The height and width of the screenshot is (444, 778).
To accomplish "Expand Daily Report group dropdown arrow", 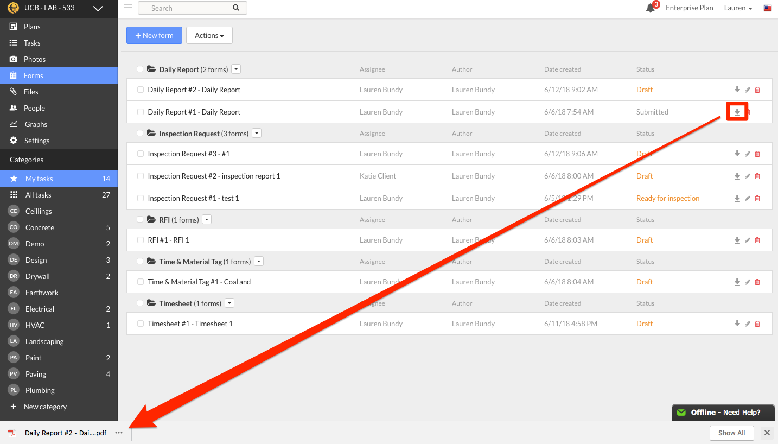I will [x=236, y=69].
